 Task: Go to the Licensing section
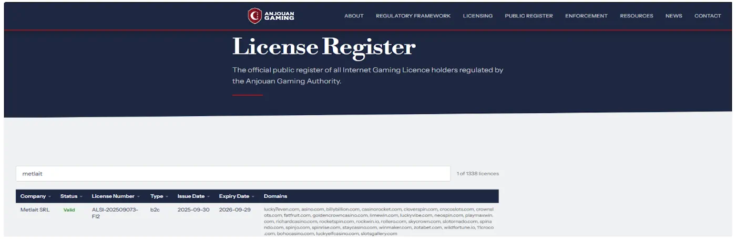478,16
